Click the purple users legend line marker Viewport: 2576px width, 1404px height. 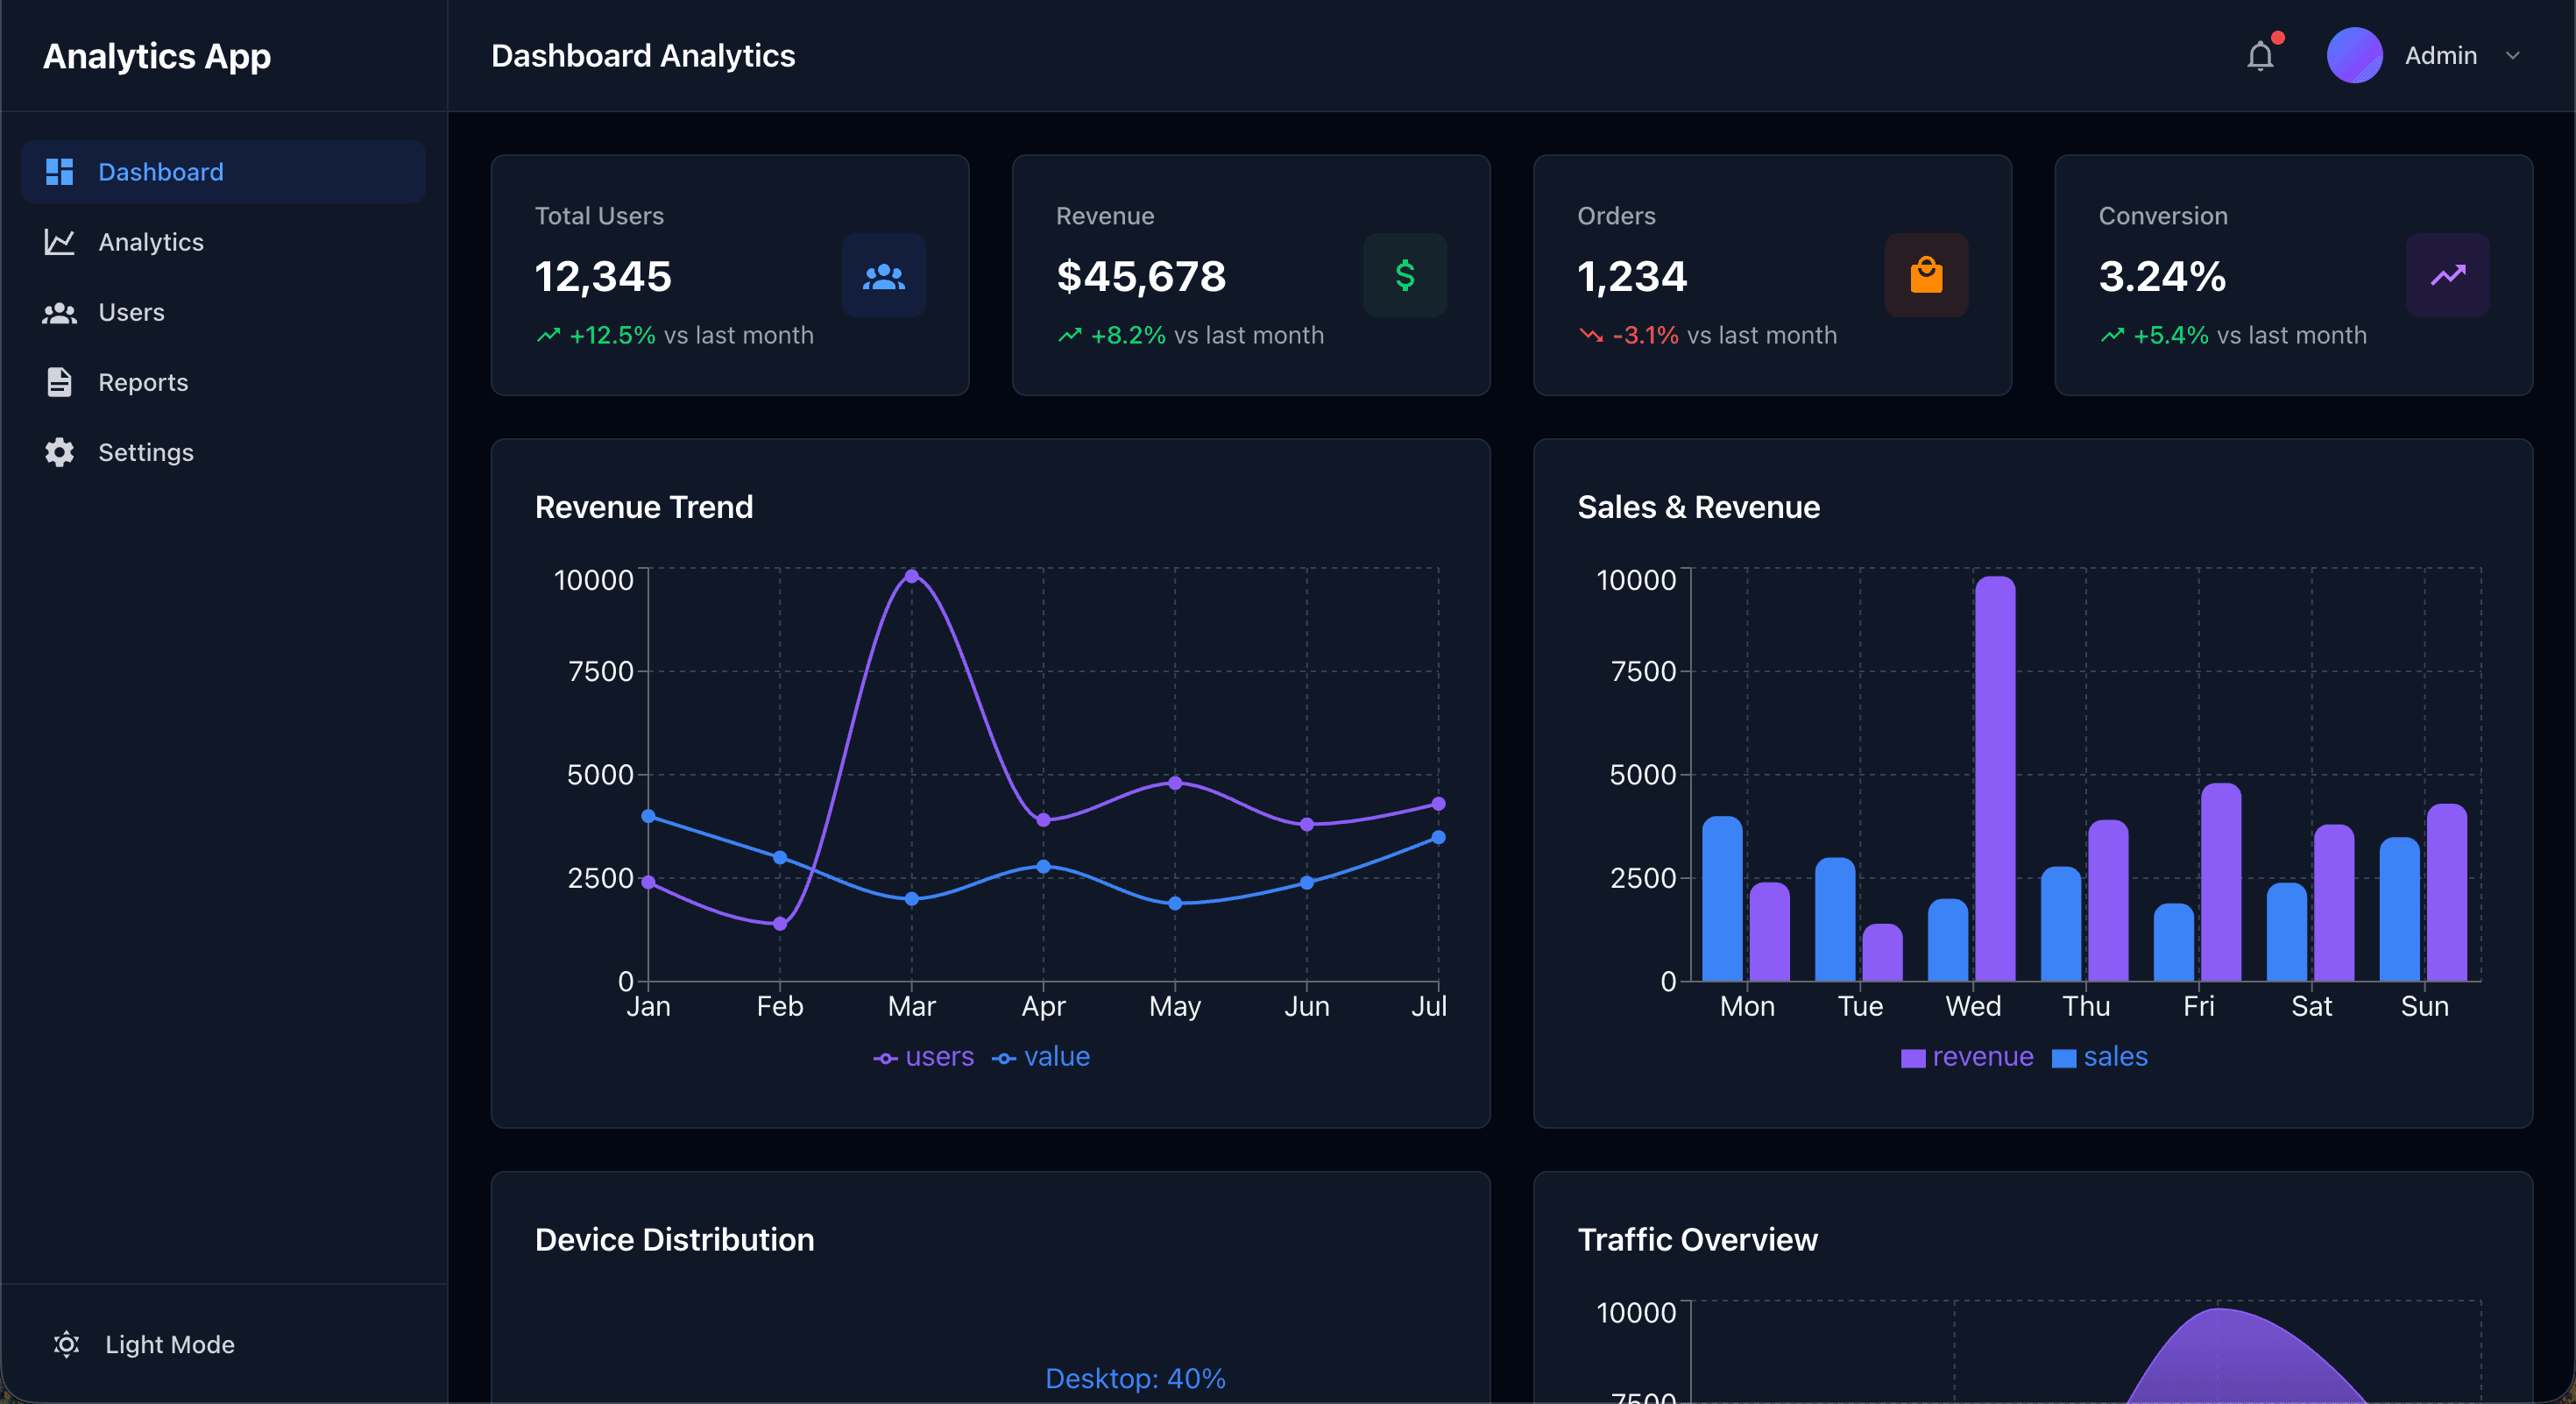(885, 1059)
